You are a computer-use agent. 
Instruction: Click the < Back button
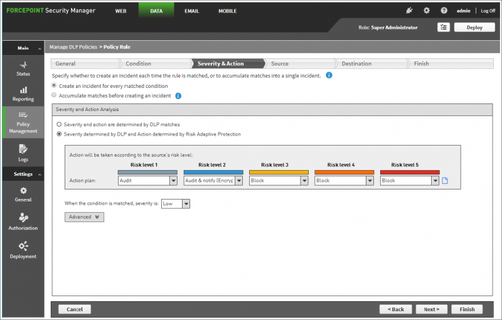click(x=396, y=309)
